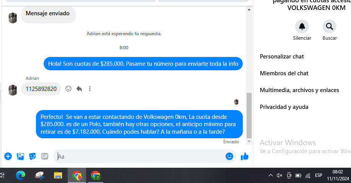
Task: Open more options for 1125892820 message
Action: click(x=90, y=89)
